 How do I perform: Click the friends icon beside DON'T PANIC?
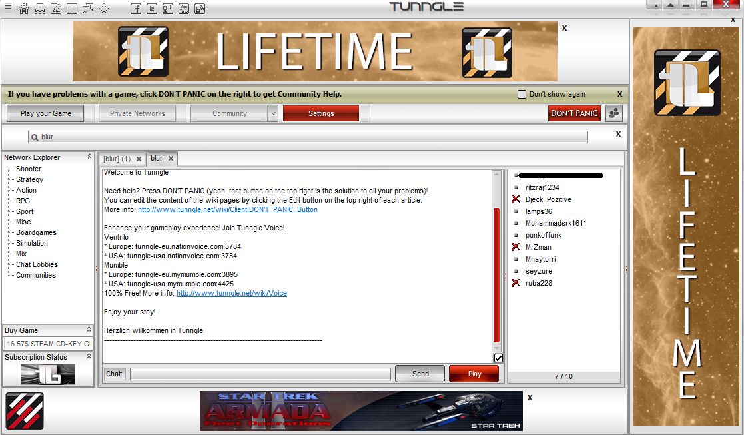pos(614,113)
